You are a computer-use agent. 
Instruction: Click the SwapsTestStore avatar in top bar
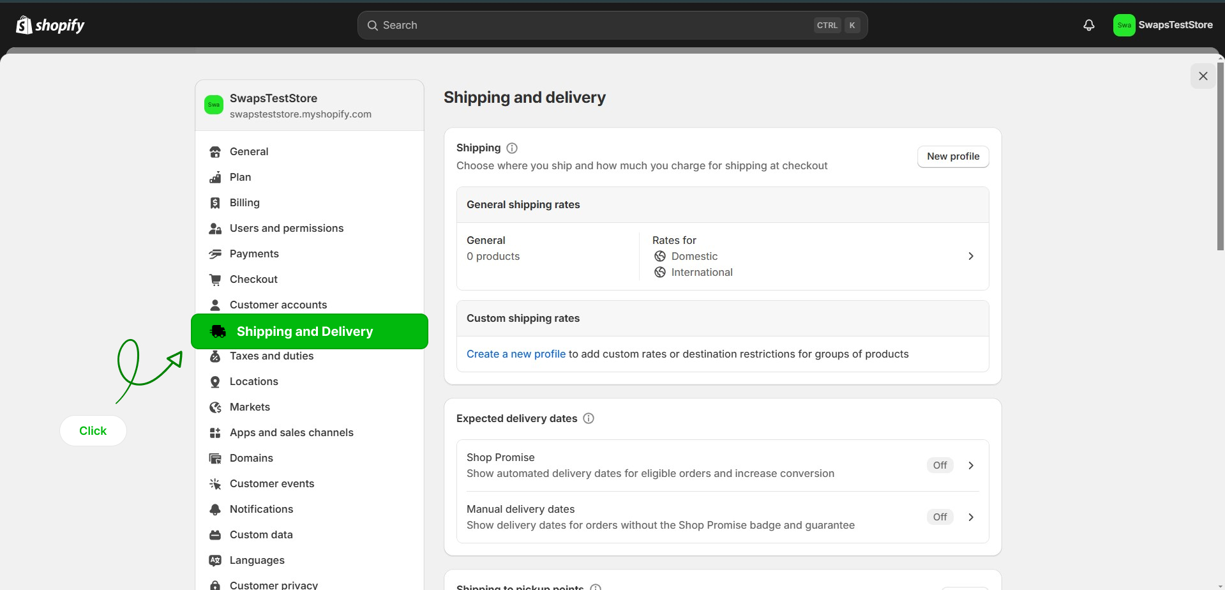(x=1124, y=25)
